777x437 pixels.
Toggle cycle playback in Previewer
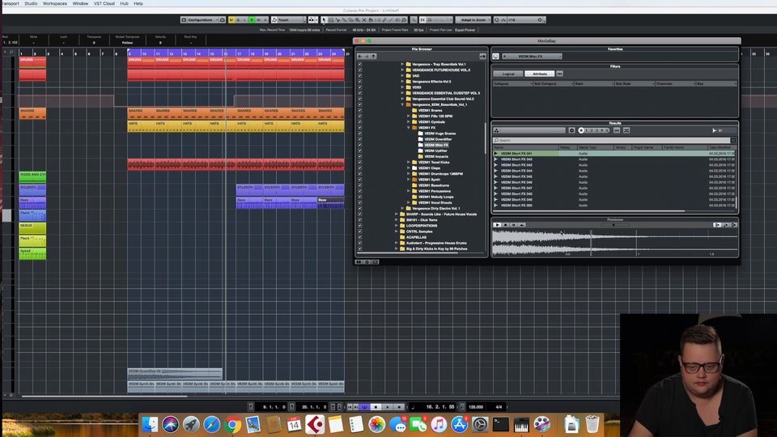click(x=522, y=225)
